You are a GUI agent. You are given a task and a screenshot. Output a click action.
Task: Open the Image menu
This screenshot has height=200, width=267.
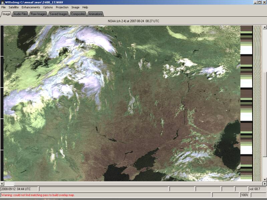click(75, 7)
